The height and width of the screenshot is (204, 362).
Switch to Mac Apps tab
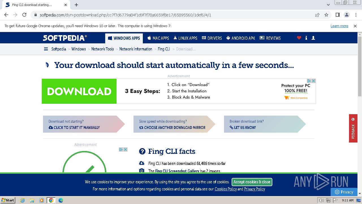[x=158, y=38]
